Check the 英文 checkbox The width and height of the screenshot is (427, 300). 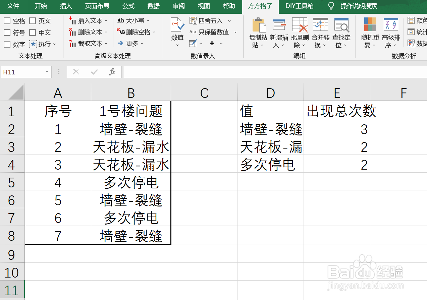33,21
